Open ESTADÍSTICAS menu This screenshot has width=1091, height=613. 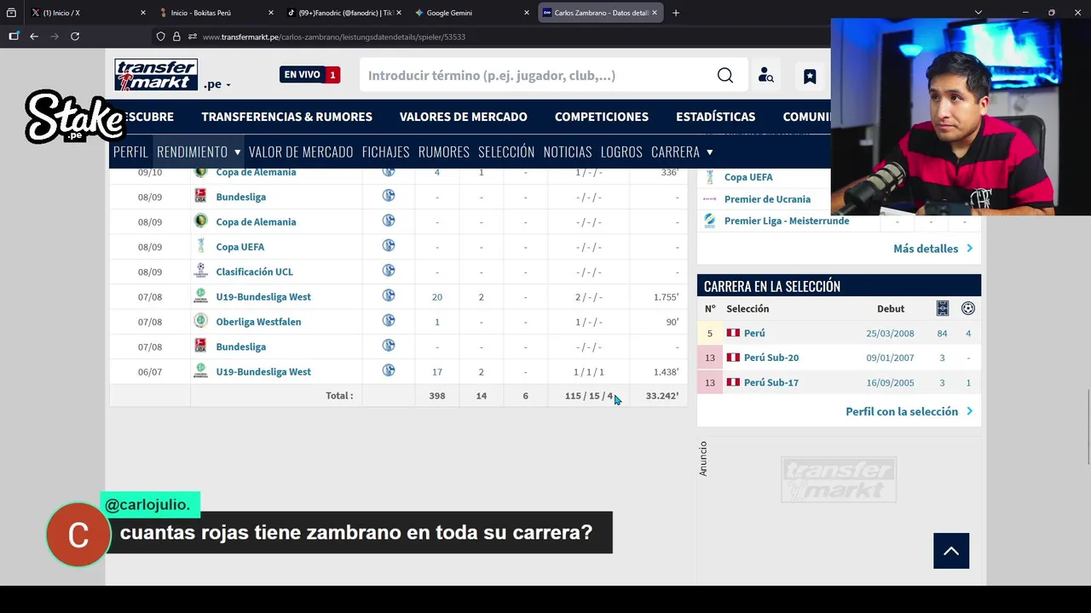(x=715, y=117)
